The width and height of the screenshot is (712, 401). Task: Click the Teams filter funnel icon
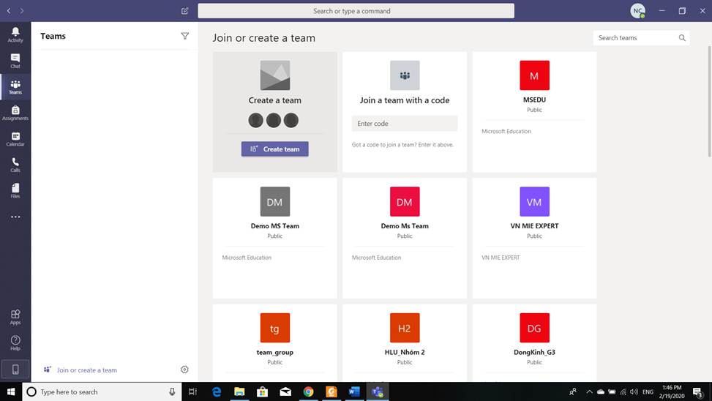[184, 36]
